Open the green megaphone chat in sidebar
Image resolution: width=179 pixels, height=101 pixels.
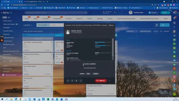click(174, 40)
